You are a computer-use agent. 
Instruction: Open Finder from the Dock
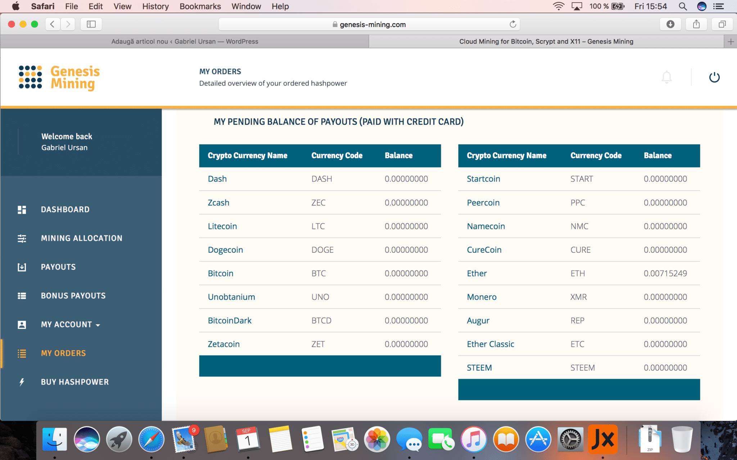pos(55,439)
